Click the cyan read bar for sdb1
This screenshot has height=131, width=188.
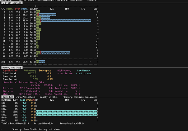coord(67,115)
